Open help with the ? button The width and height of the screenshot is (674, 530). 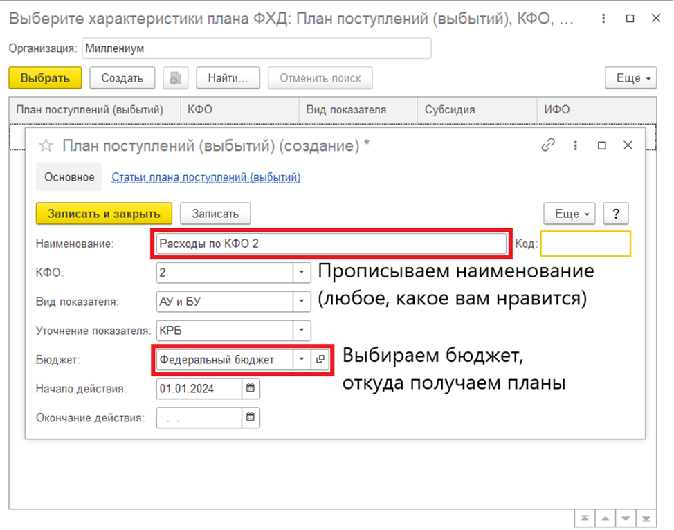click(x=616, y=214)
